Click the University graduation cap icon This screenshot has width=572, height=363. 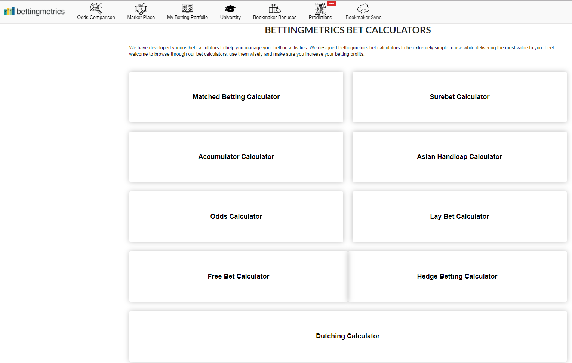230,9
